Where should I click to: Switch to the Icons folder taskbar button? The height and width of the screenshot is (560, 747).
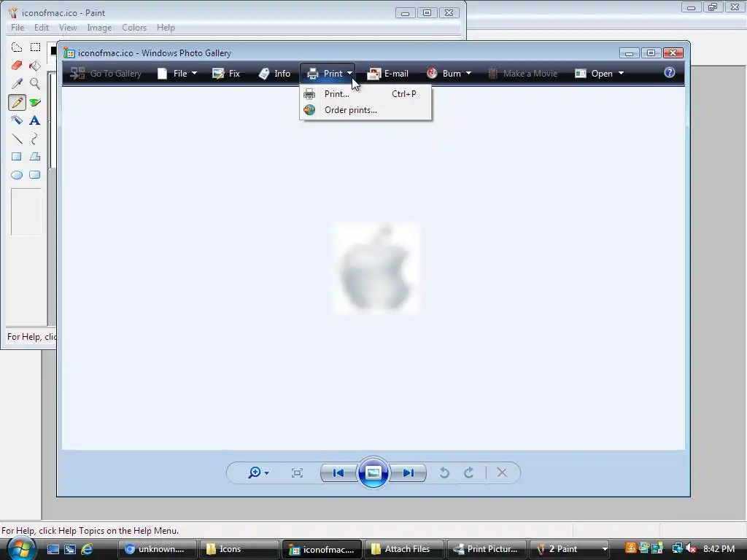pyautogui.click(x=239, y=549)
